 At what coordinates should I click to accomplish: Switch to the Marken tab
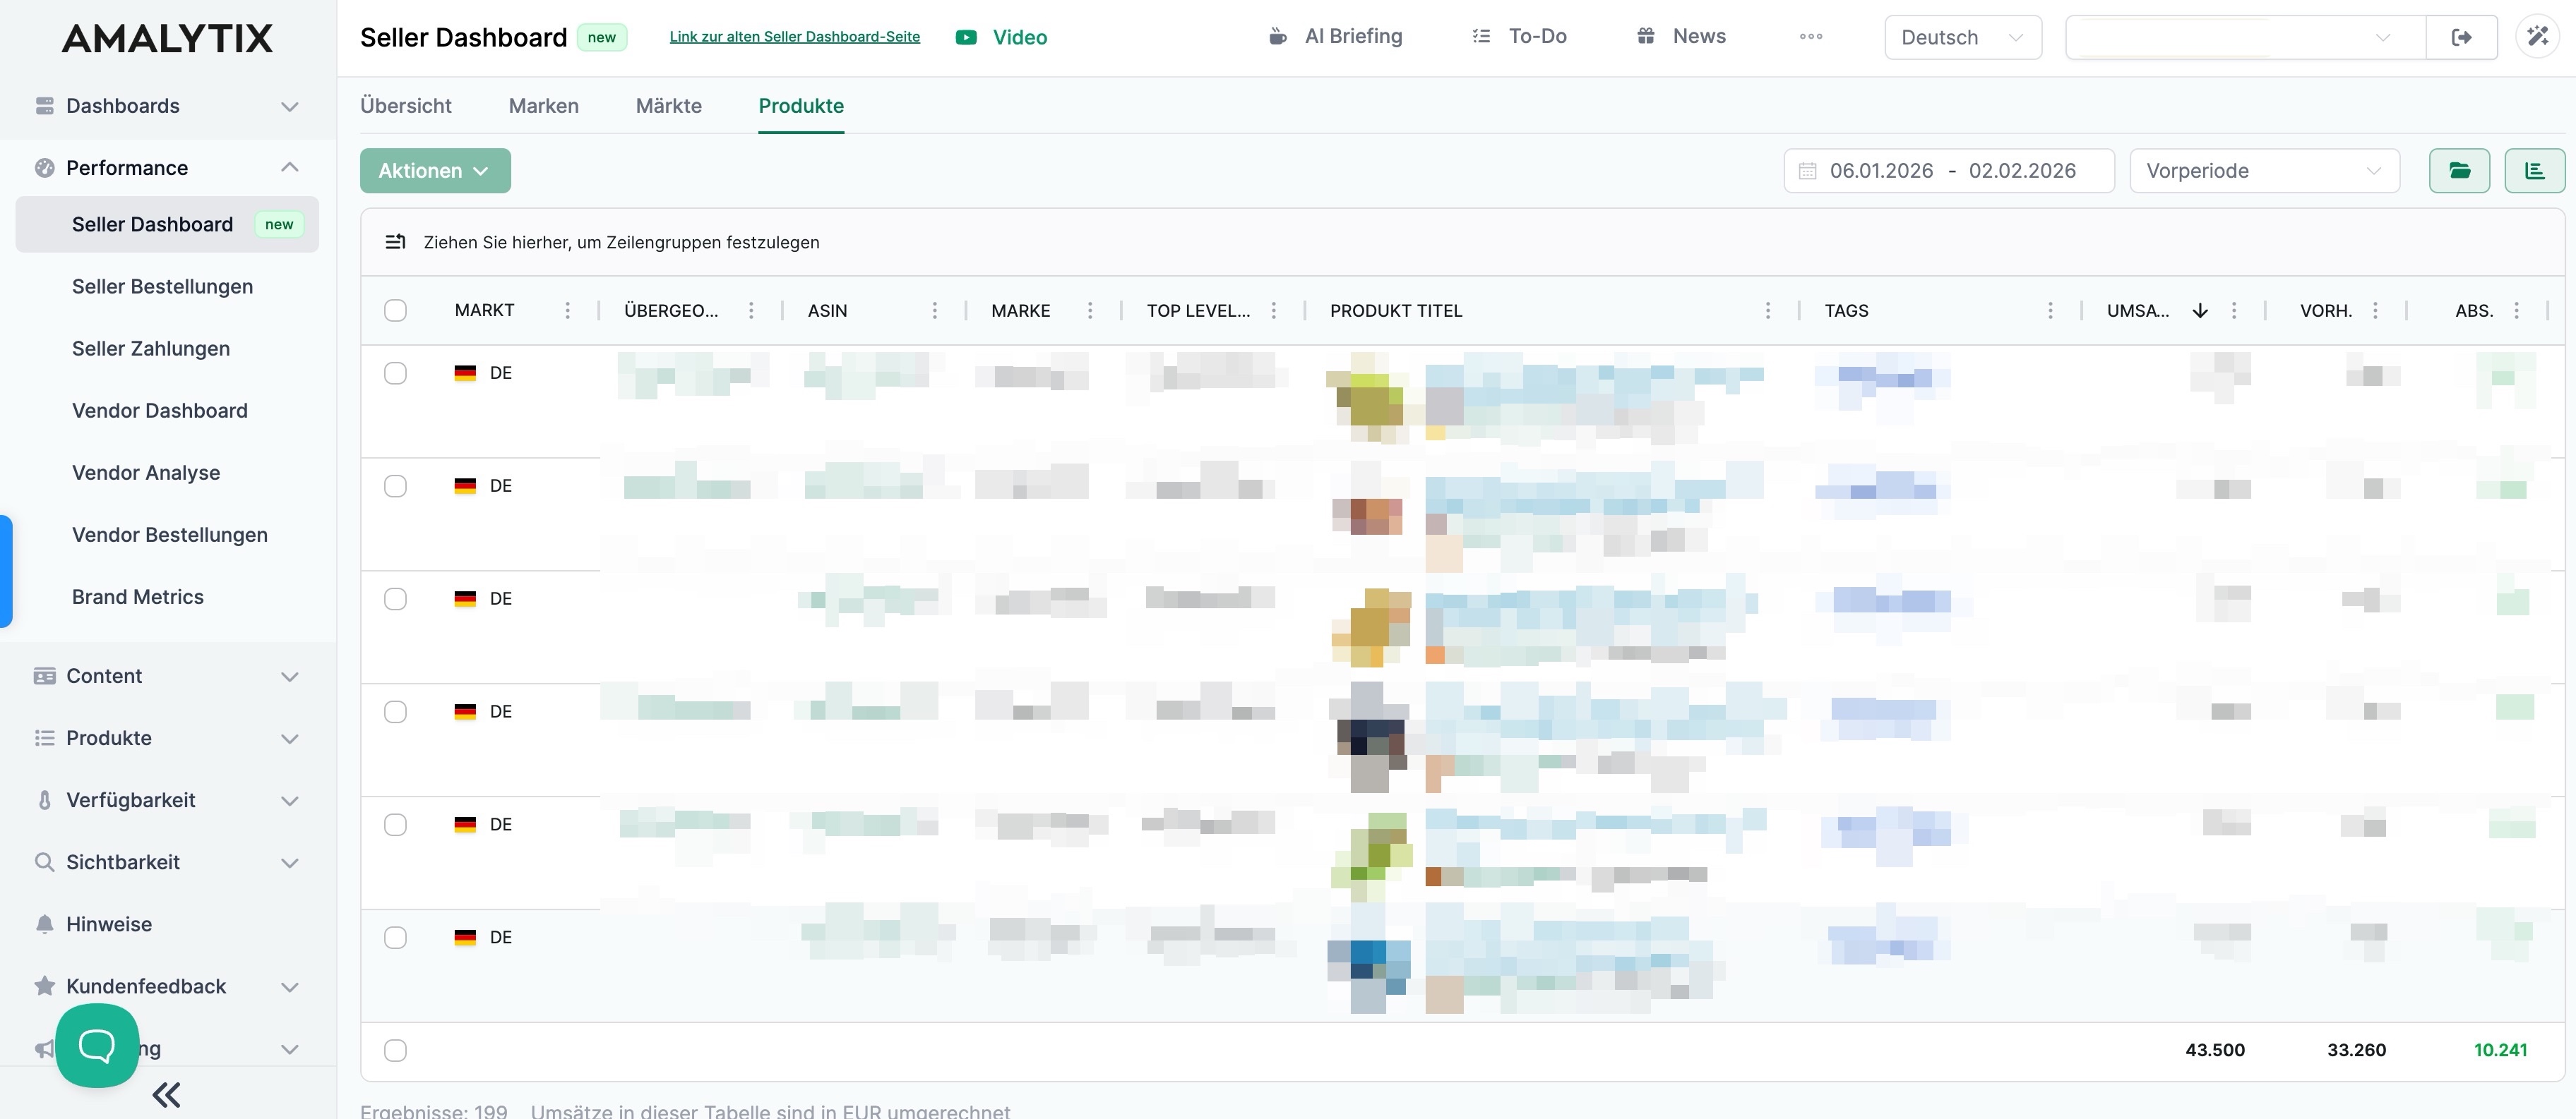pyautogui.click(x=543, y=105)
